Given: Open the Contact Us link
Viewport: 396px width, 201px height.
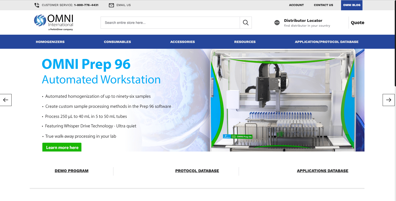Looking at the screenshot, I should click(x=323, y=5).
